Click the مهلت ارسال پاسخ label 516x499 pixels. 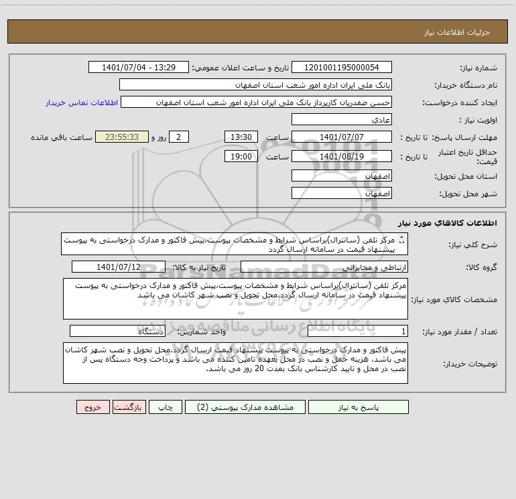click(464, 137)
